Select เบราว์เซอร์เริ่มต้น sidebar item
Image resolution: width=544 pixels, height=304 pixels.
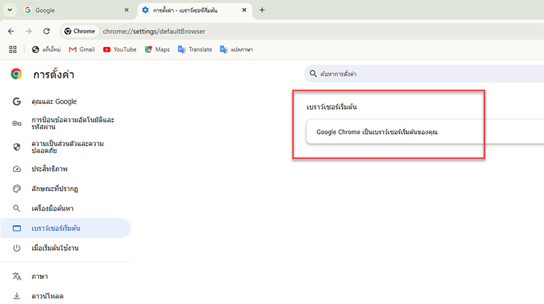click(x=65, y=229)
